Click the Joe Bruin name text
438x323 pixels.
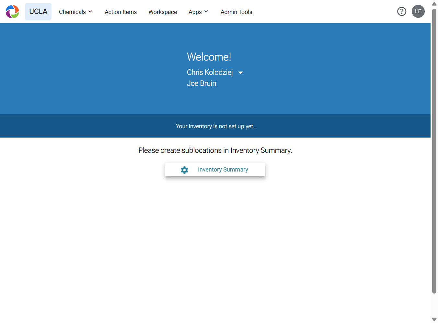202,84
